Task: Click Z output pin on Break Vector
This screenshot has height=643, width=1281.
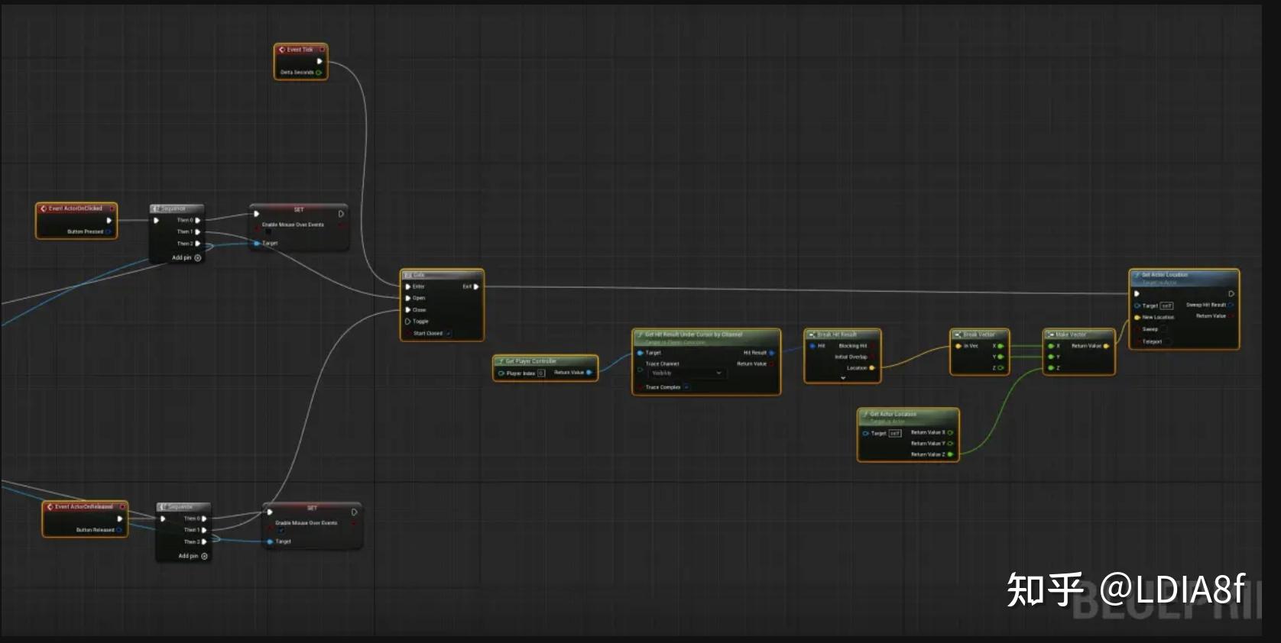Action: coord(1000,368)
